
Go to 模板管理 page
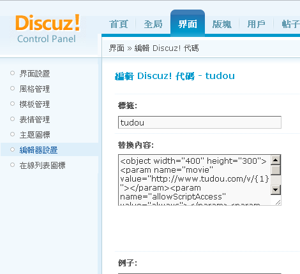click(x=34, y=105)
